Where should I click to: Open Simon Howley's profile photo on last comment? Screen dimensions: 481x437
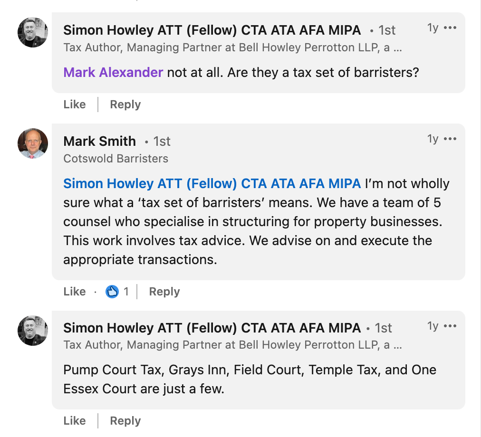coord(33,330)
